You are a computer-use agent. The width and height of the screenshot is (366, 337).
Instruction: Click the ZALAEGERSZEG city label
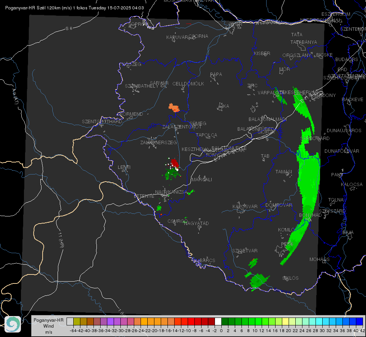click(x=159, y=142)
